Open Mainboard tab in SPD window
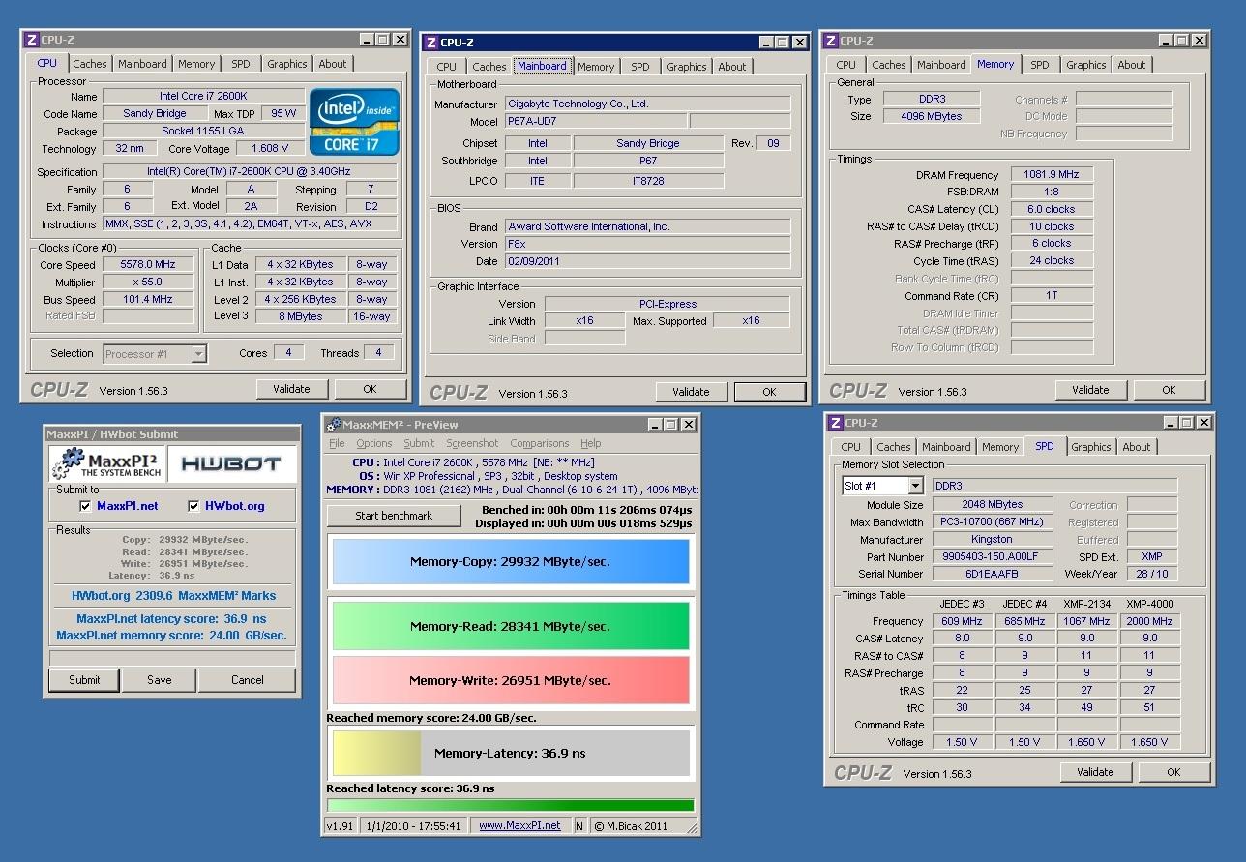Viewport: 1246px width, 862px height. pos(946,447)
